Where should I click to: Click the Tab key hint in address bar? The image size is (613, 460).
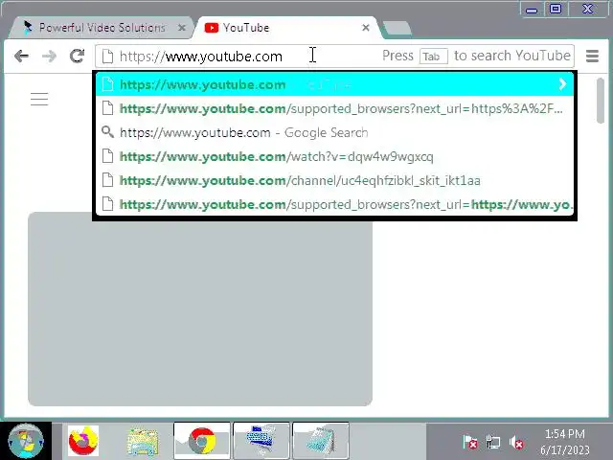point(433,57)
